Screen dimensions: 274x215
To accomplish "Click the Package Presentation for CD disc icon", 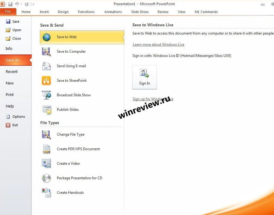I will tap(47, 178).
